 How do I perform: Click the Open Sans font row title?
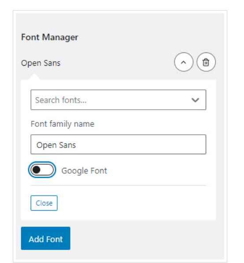coord(41,63)
